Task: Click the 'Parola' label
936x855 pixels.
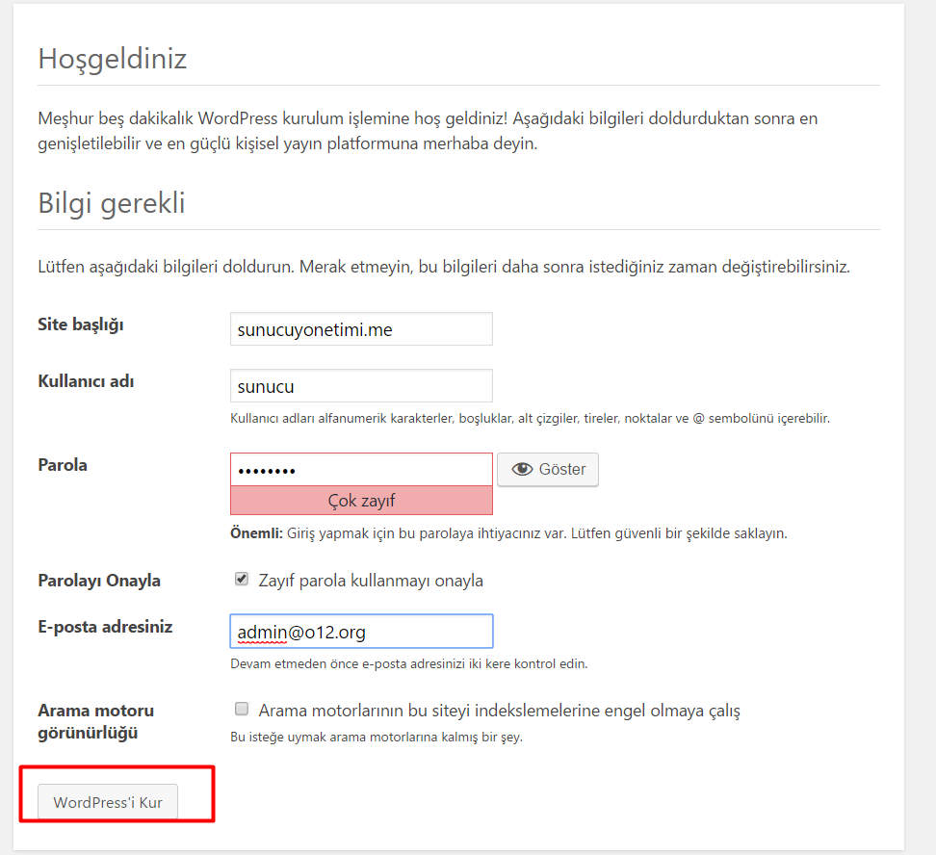Action: pyautogui.click(x=63, y=465)
